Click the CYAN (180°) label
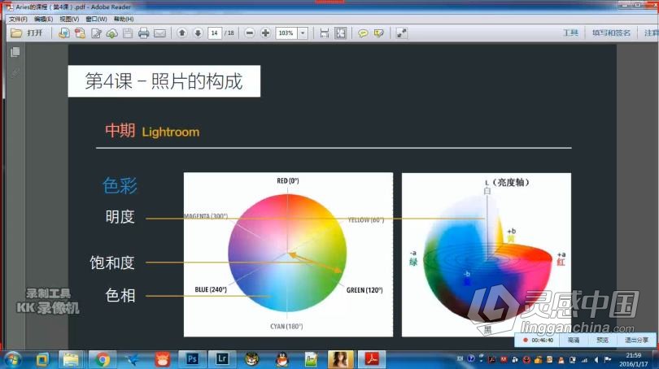The image size is (659, 369). pos(286,326)
